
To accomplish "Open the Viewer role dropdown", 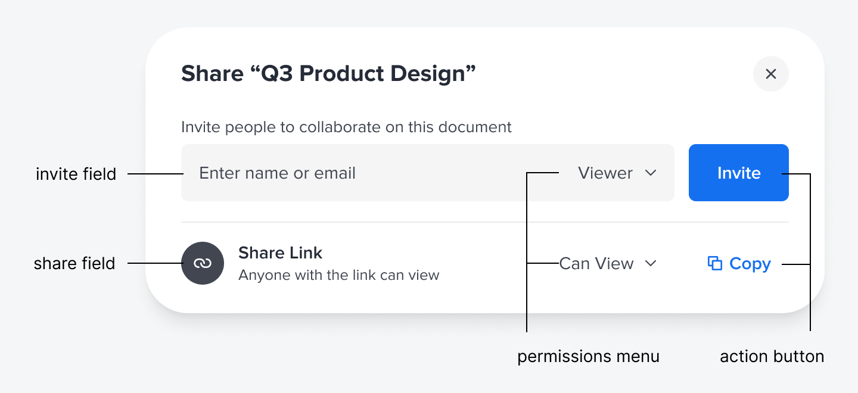I will tap(617, 173).
